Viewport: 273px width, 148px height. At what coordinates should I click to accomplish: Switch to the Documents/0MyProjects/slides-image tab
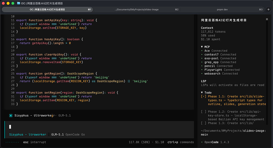coord(136,10)
